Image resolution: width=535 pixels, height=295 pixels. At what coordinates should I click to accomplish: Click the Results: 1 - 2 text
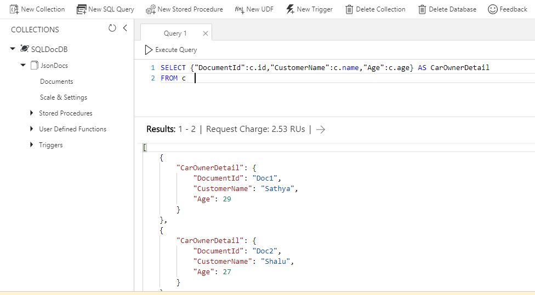click(x=171, y=130)
